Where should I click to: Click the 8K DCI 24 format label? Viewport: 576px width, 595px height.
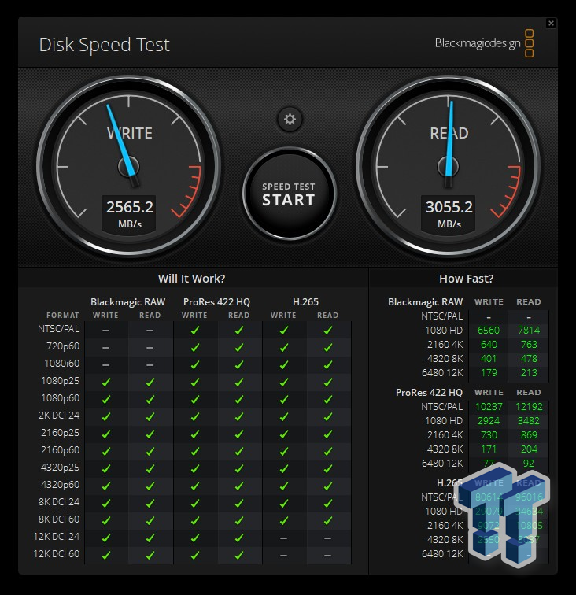59,501
